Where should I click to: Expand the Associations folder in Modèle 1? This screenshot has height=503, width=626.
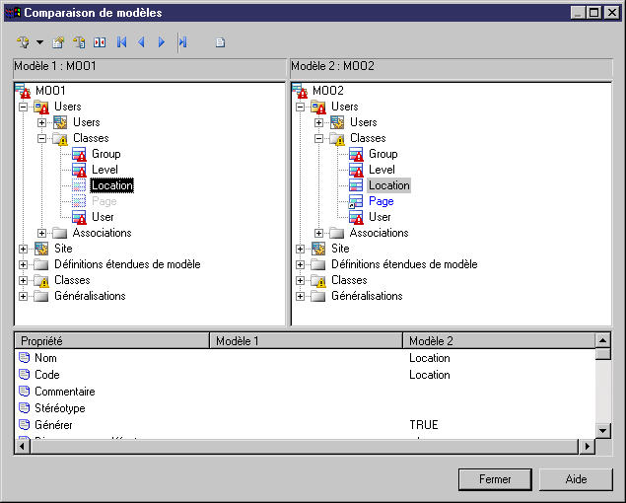[x=42, y=233]
